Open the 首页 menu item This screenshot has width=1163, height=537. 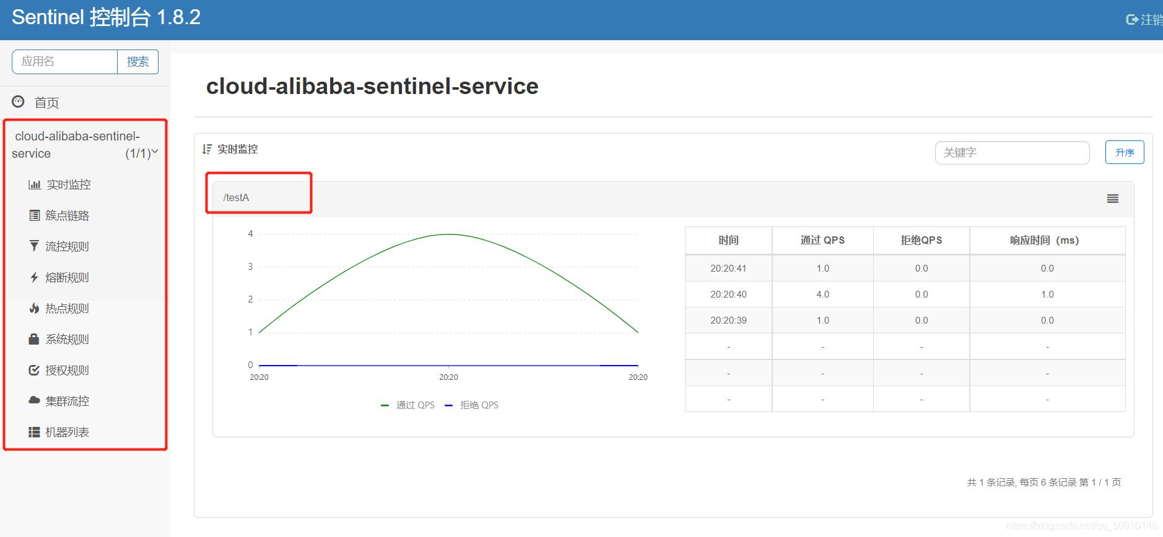(46, 103)
